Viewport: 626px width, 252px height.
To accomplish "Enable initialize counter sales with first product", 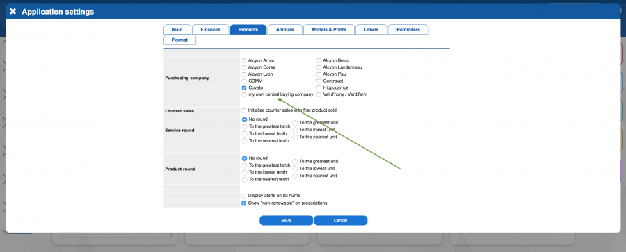I will pyautogui.click(x=244, y=110).
